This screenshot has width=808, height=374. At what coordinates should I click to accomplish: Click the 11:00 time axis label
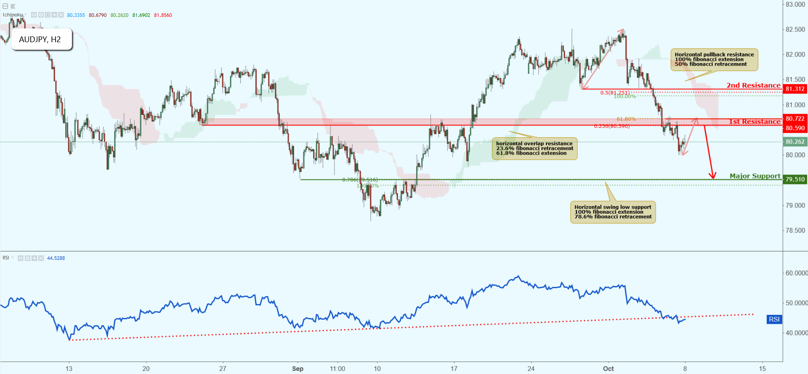pyautogui.click(x=338, y=369)
